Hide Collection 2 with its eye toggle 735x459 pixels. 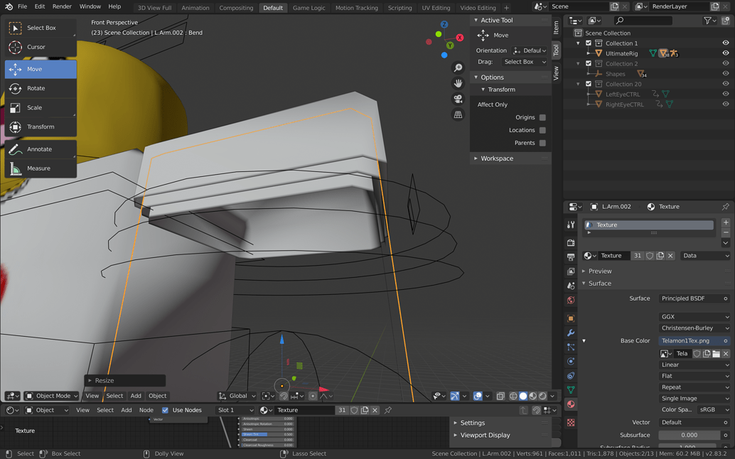click(x=726, y=63)
